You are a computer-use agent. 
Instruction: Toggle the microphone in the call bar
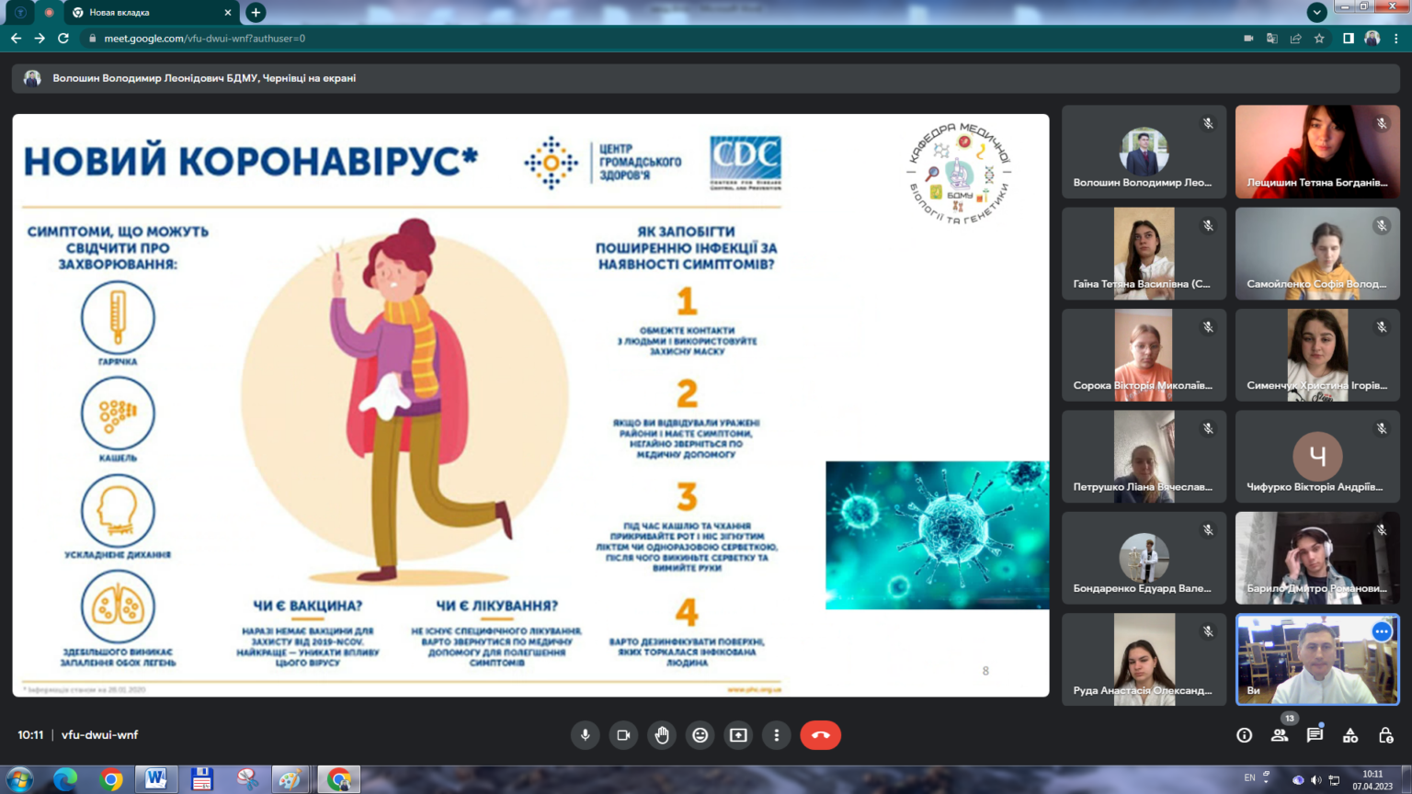click(585, 735)
